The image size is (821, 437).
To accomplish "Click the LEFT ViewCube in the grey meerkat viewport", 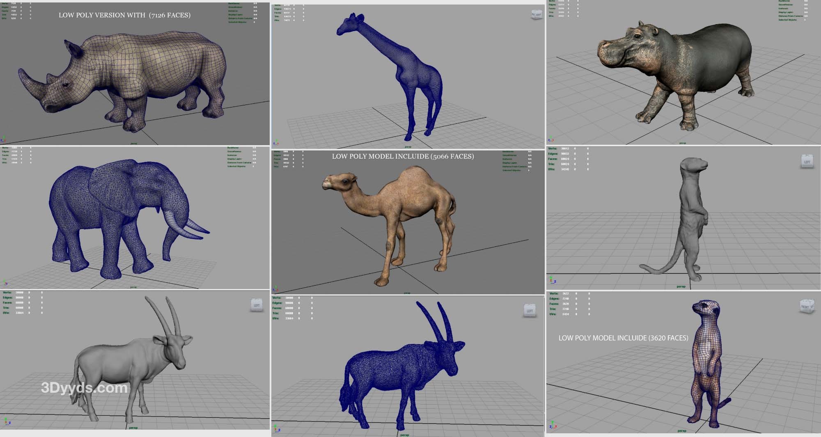I will (807, 161).
